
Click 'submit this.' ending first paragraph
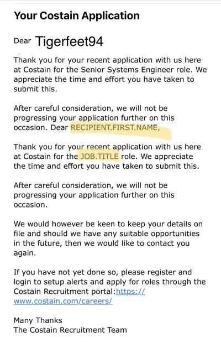(35, 89)
